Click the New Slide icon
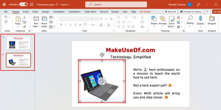The width and height of the screenshot is (221, 110). [x=36, y=19]
